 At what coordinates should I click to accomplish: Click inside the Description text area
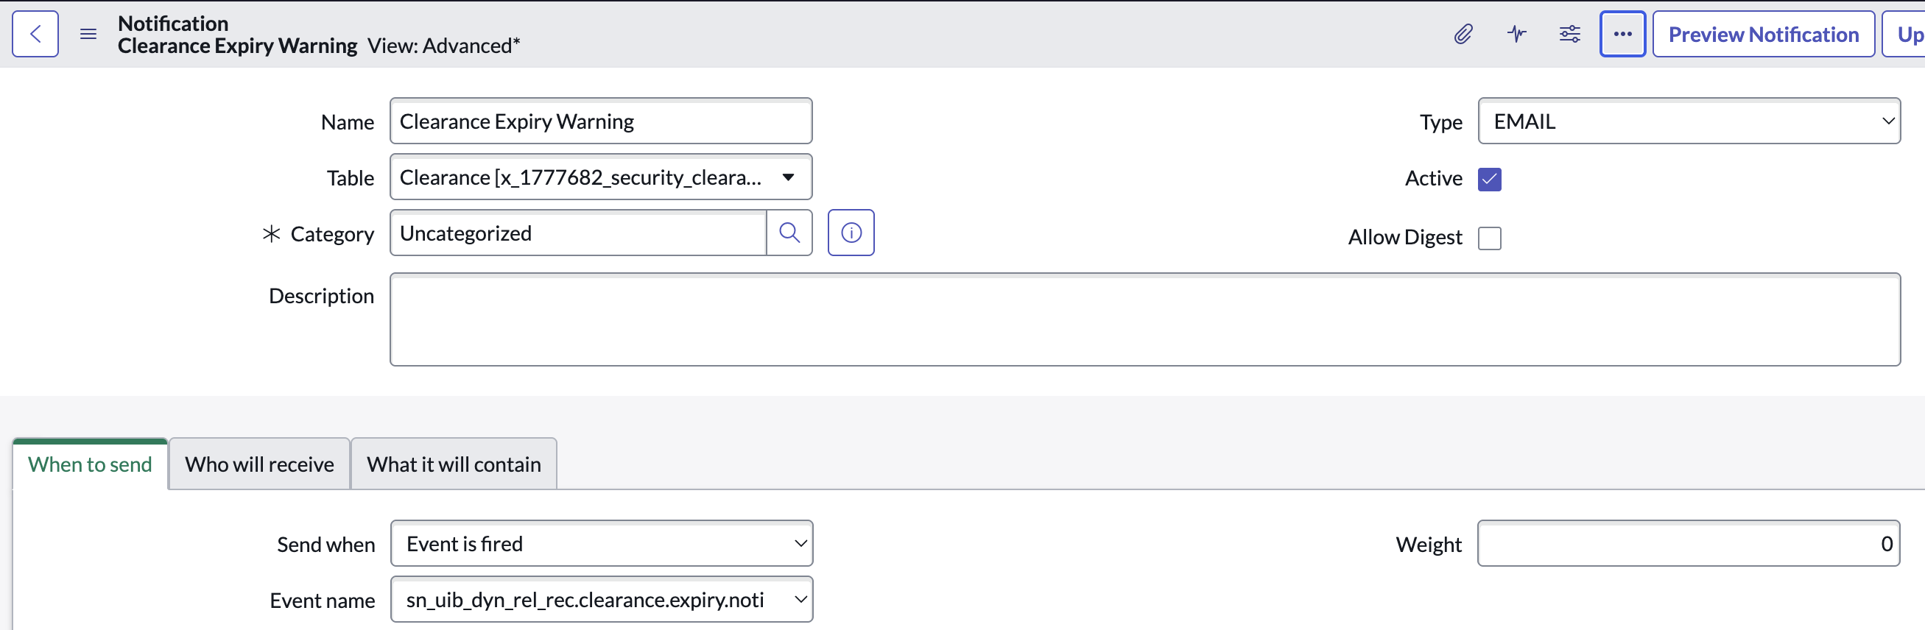tap(1144, 319)
